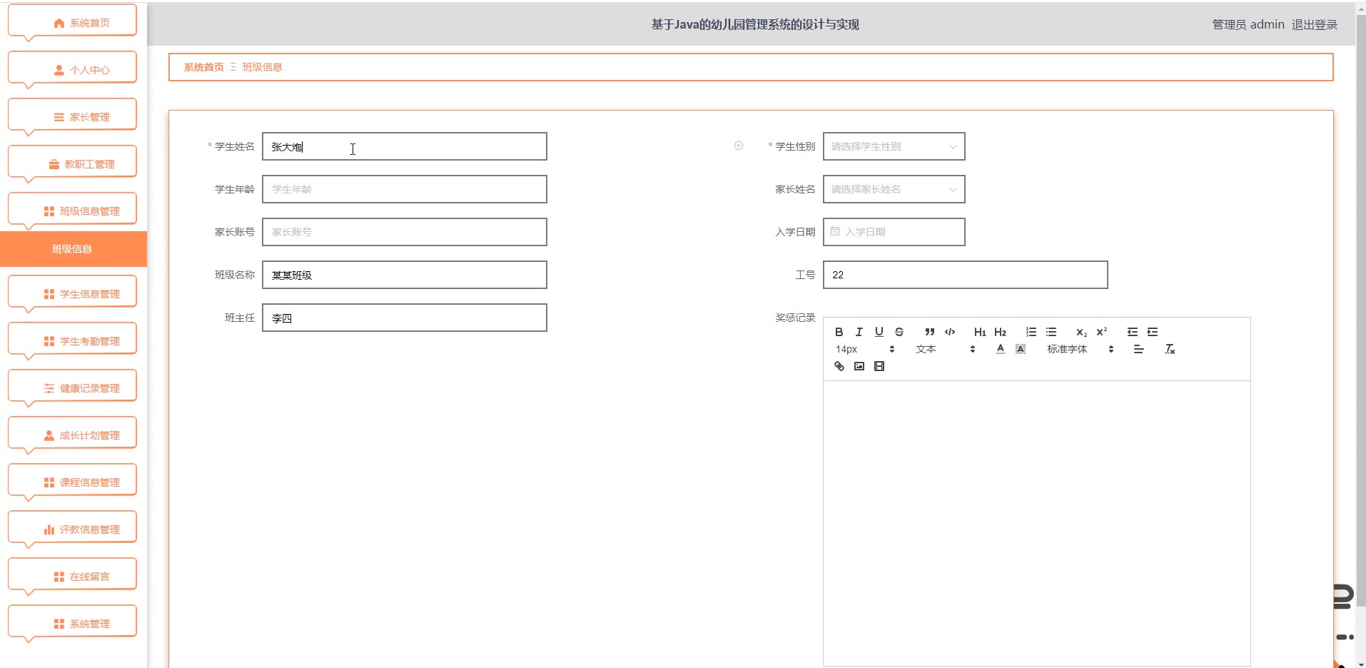The height and width of the screenshot is (668, 1366).
Task: Click the 学生姓名 input field
Action: pyautogui.click(x=404, y=146)
